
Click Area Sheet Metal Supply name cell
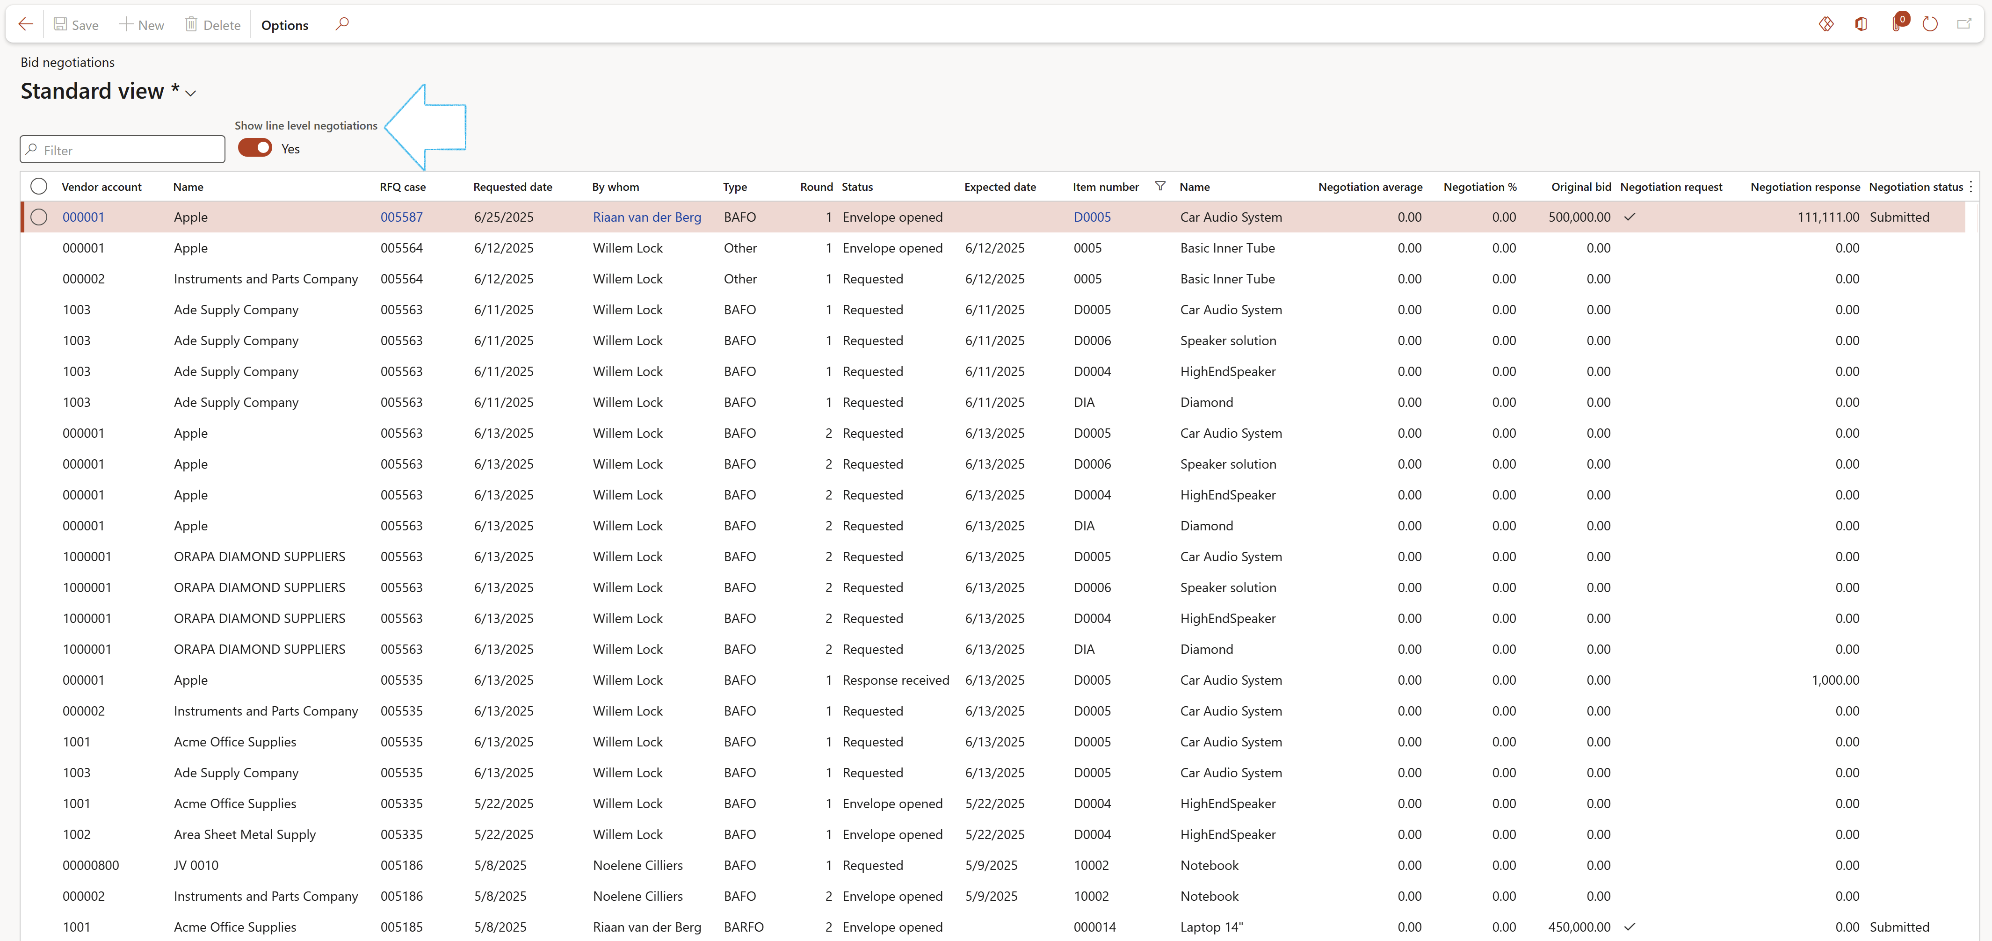tap(244, 834)
